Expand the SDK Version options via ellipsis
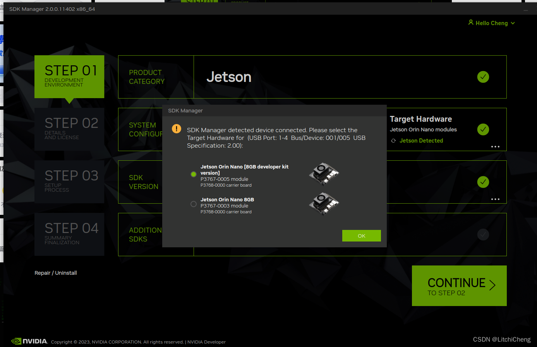The height and width of the screenshot is (347, 537). 495,199
